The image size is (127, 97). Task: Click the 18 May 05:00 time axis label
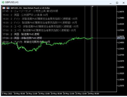click(x=19, y=94)
